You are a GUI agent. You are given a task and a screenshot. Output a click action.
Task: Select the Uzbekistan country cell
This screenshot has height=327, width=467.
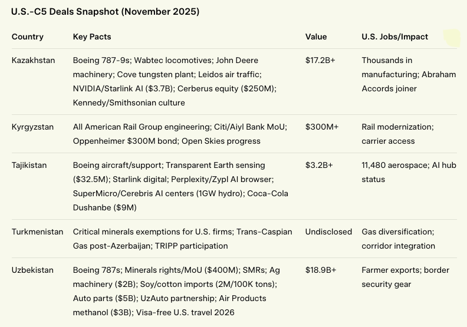click(32, 270)
